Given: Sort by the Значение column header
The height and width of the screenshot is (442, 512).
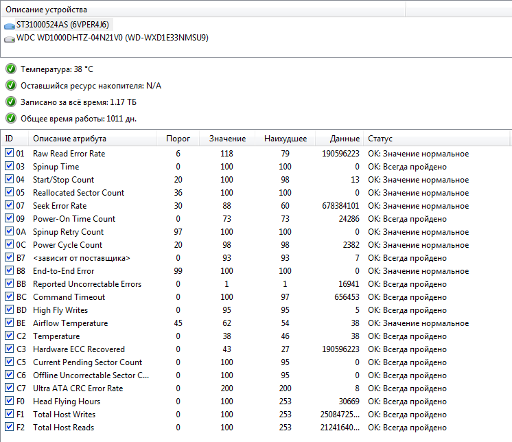Looking at the screenshot, I should tap(227, 139).
